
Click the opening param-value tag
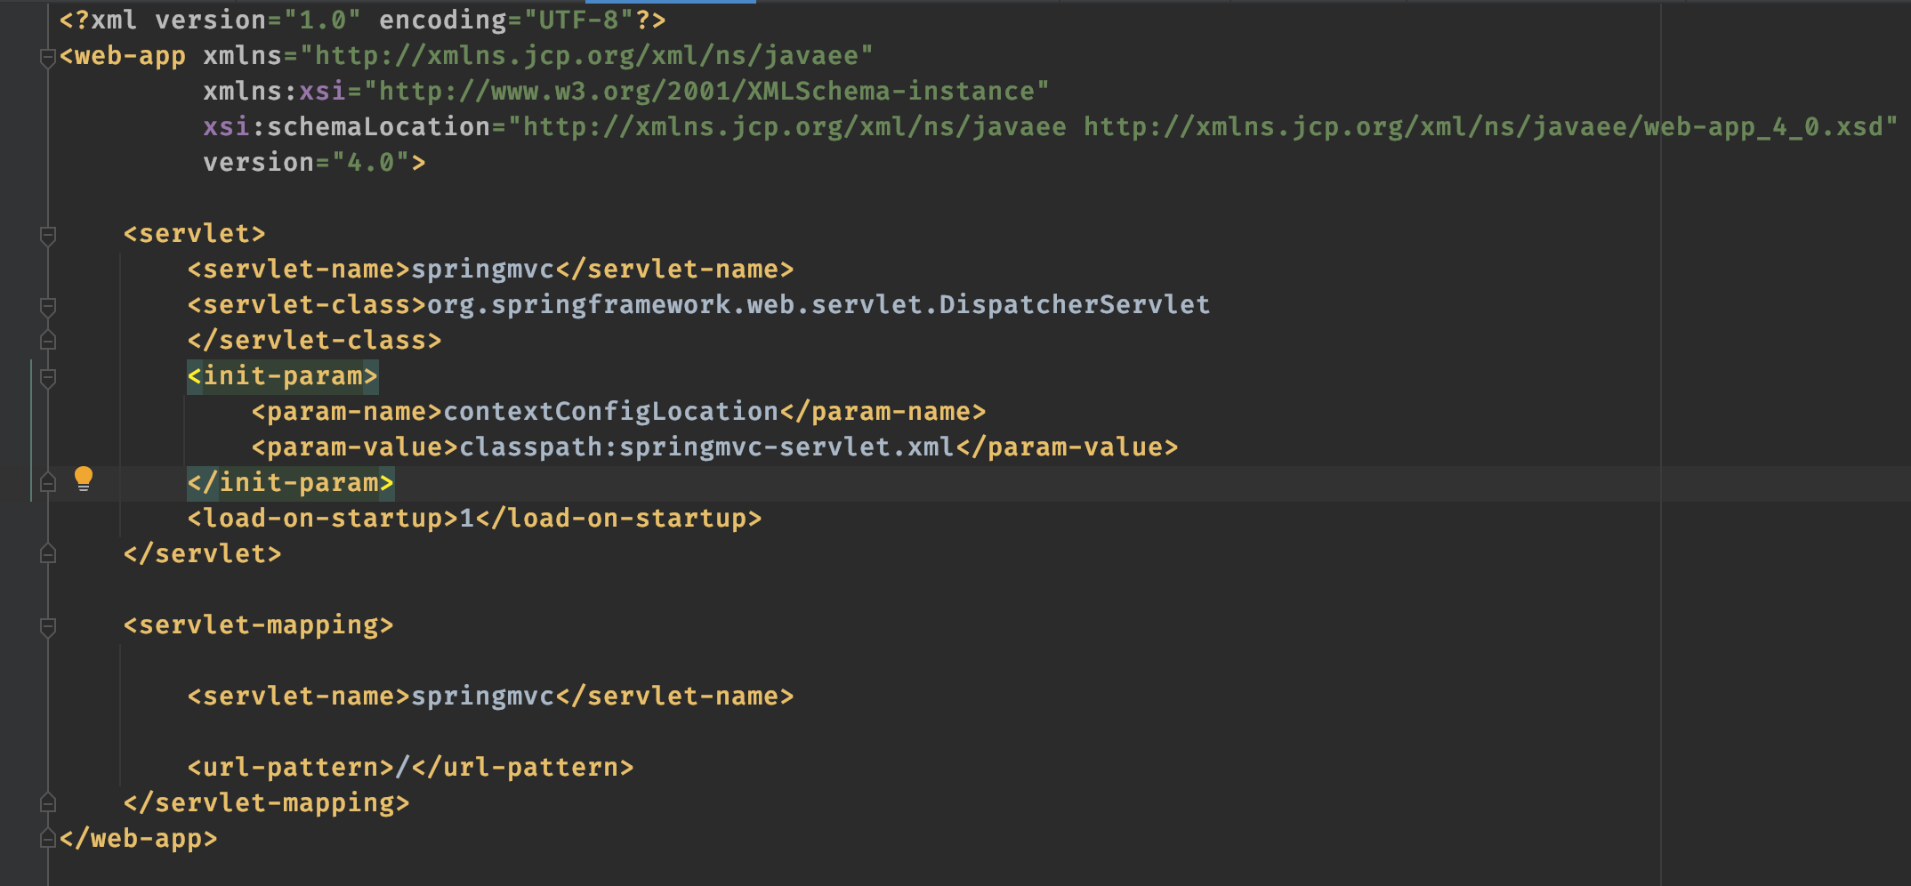[355, 447]
